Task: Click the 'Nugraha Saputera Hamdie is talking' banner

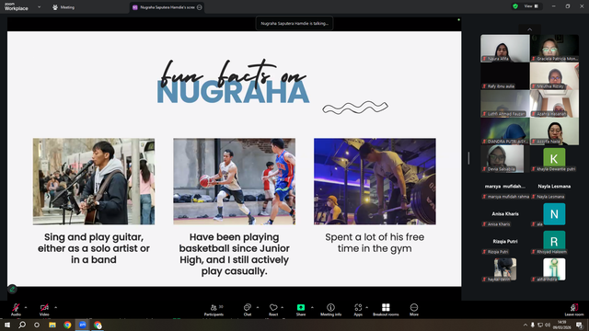Action: tap(294, 23)
